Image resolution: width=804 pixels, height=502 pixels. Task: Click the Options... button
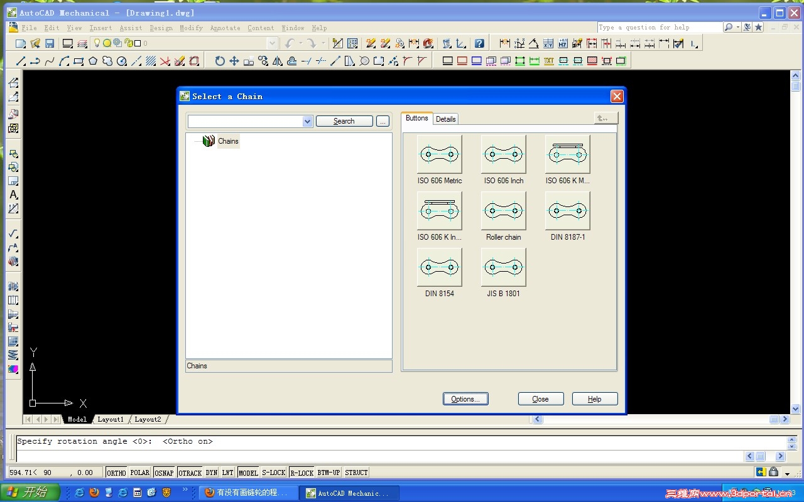(465, 399)
